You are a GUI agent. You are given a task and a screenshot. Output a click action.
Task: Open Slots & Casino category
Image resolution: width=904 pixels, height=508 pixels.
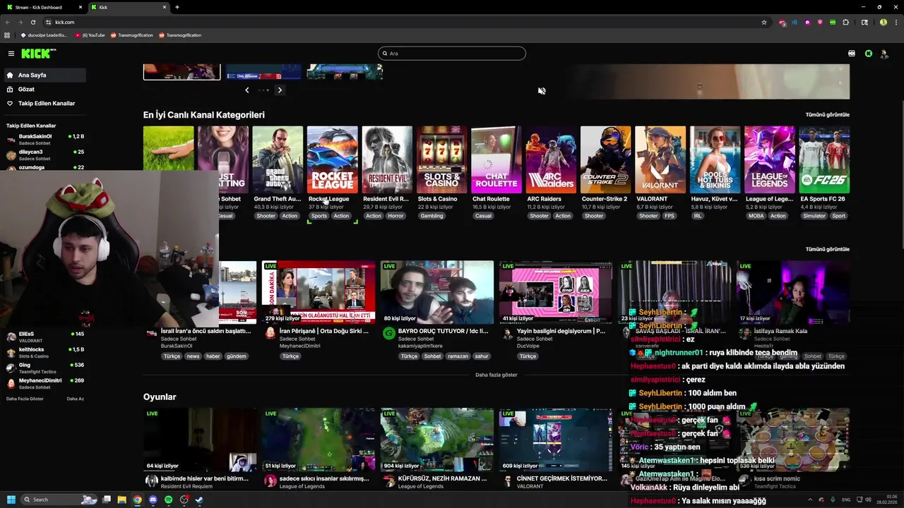(x=441, y=159)
